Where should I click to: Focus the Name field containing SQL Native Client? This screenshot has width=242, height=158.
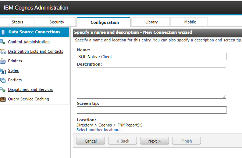[x=152, y=56]
